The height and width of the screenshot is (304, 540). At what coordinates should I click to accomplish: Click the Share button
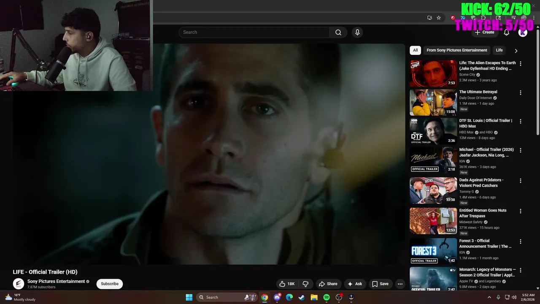pyautogui.click(x=328, y=284)
